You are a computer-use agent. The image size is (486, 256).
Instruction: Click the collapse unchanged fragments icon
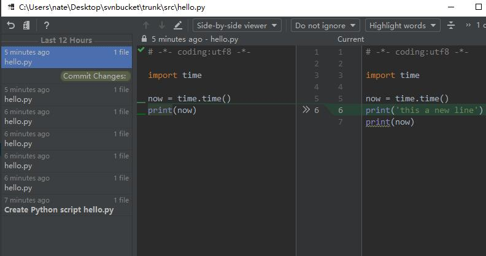[x=451, y=26]
